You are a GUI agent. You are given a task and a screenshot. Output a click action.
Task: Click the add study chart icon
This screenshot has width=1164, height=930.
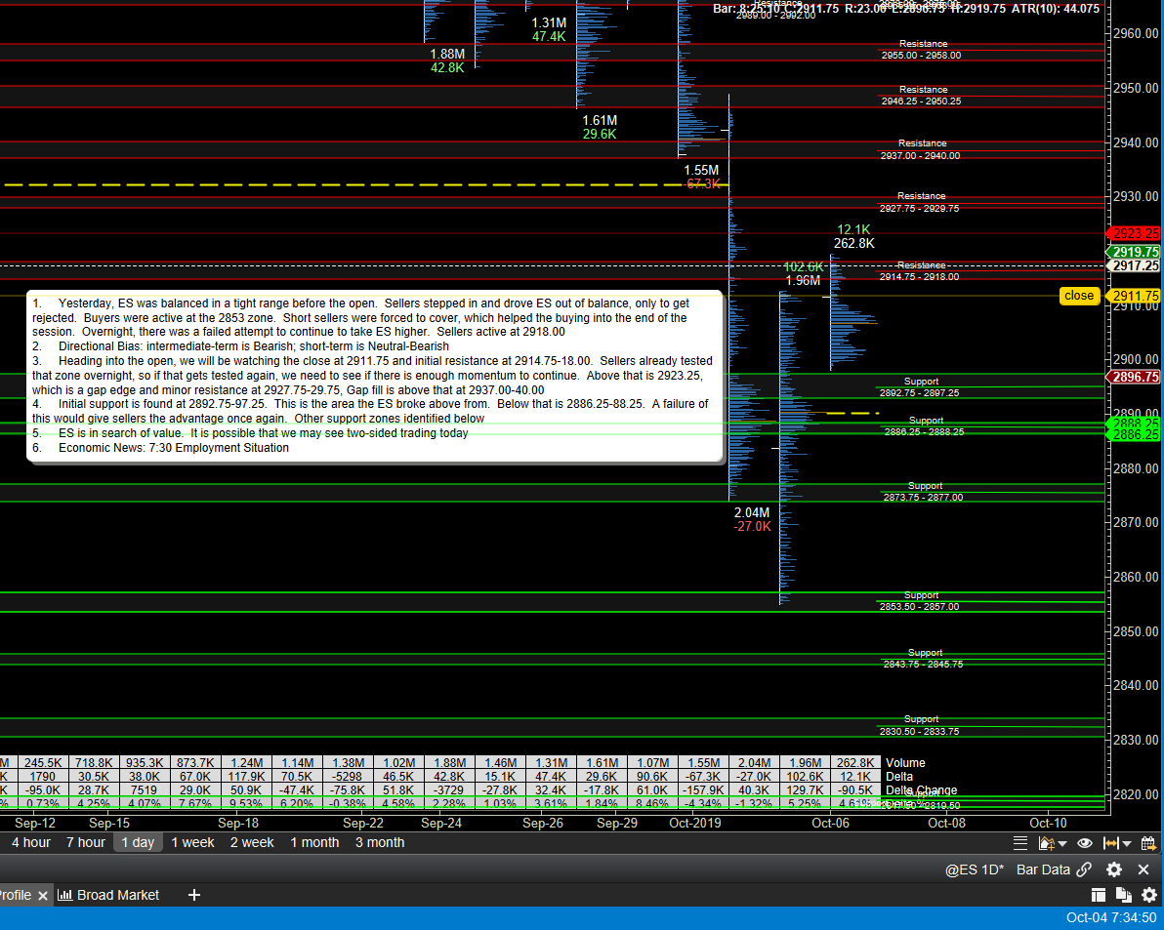tap(1046, 842)
